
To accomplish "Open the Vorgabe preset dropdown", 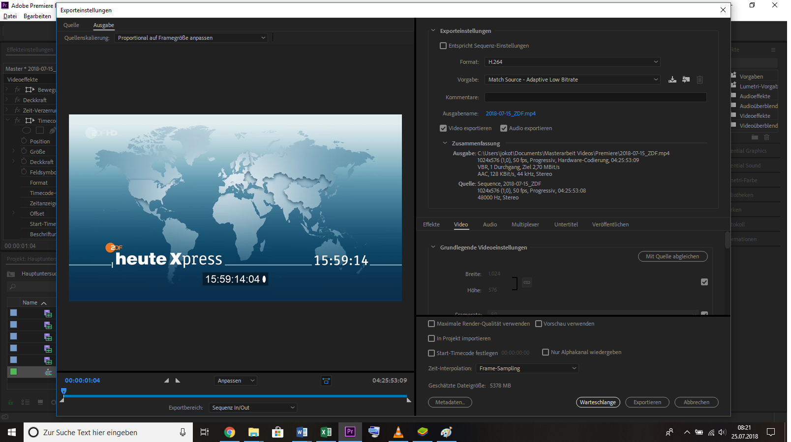I will [573, 80].
